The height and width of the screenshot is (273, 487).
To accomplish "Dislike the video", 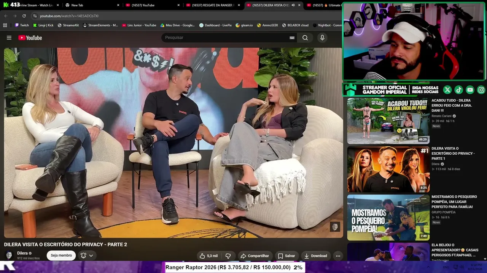I will coord(228,256).
